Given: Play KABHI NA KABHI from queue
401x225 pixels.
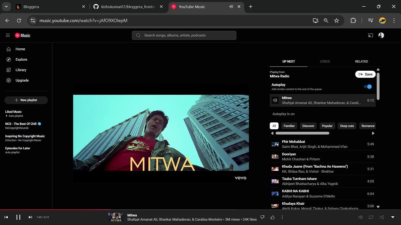Looking at the screenshot, I should [x=323, y=194].
